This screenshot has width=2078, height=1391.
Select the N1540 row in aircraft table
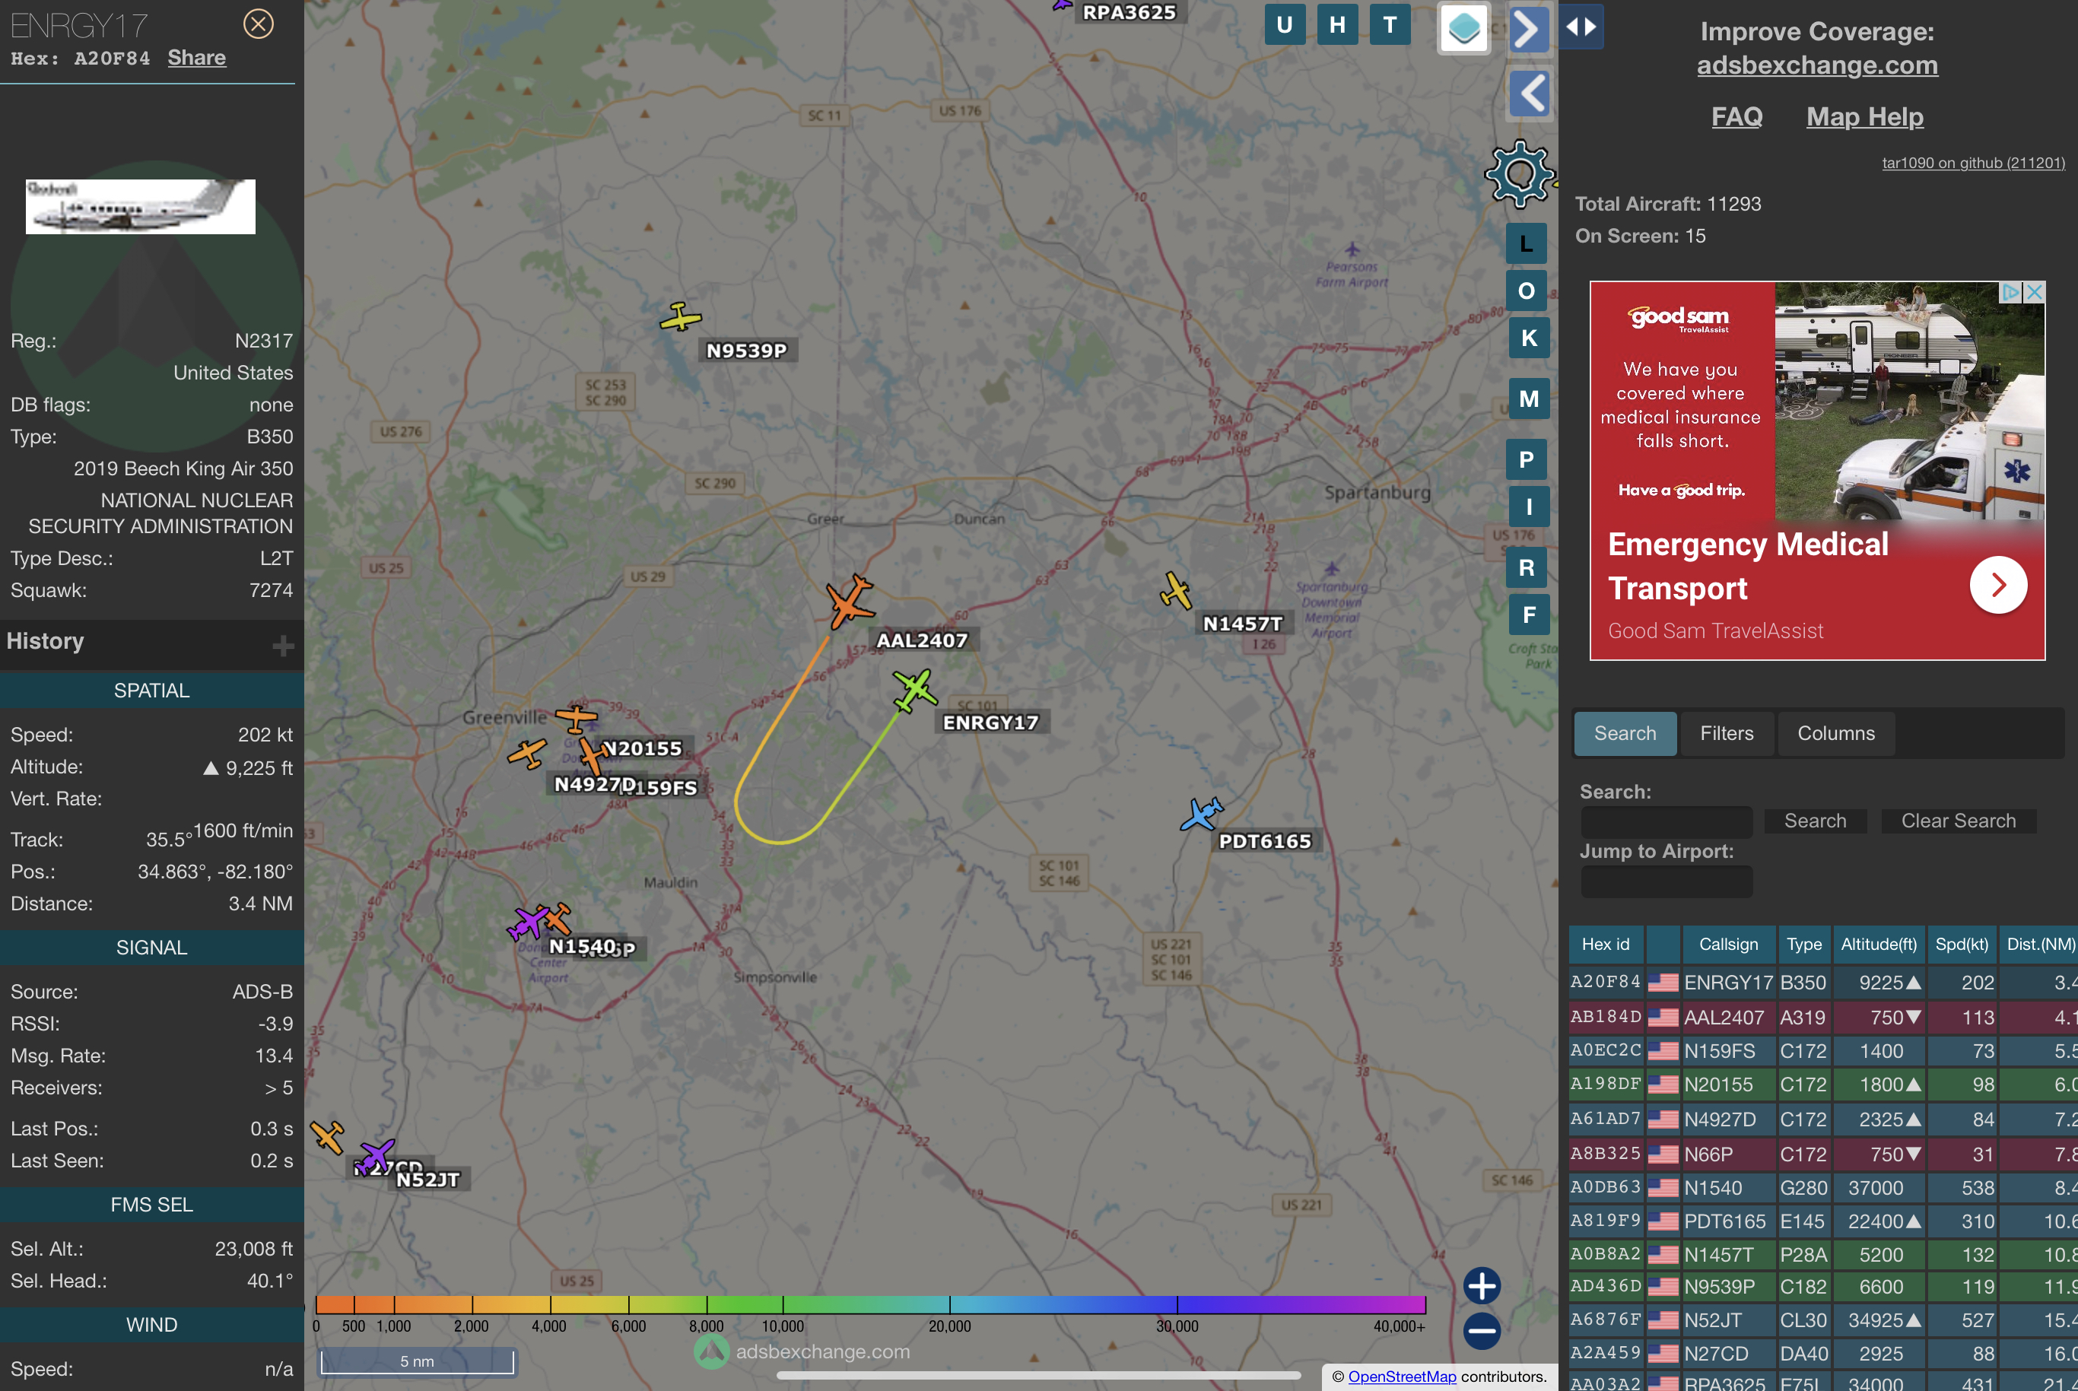point(1823,1187)
